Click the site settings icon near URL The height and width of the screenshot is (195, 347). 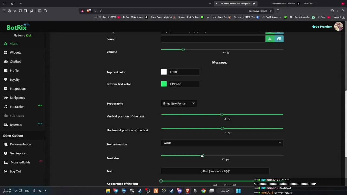click(x=271, y=11)
